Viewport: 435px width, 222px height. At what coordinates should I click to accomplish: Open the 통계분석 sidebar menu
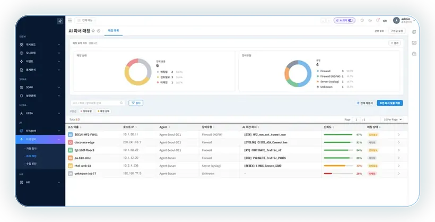click(x=40, y=70)
